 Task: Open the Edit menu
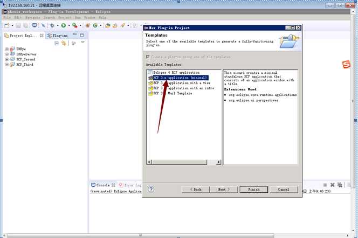click(x=18, y=18)
